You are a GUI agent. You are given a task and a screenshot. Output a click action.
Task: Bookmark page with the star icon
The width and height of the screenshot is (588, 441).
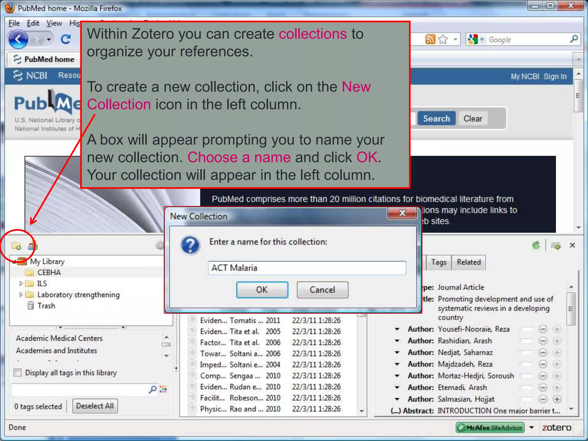coord(443,39)
